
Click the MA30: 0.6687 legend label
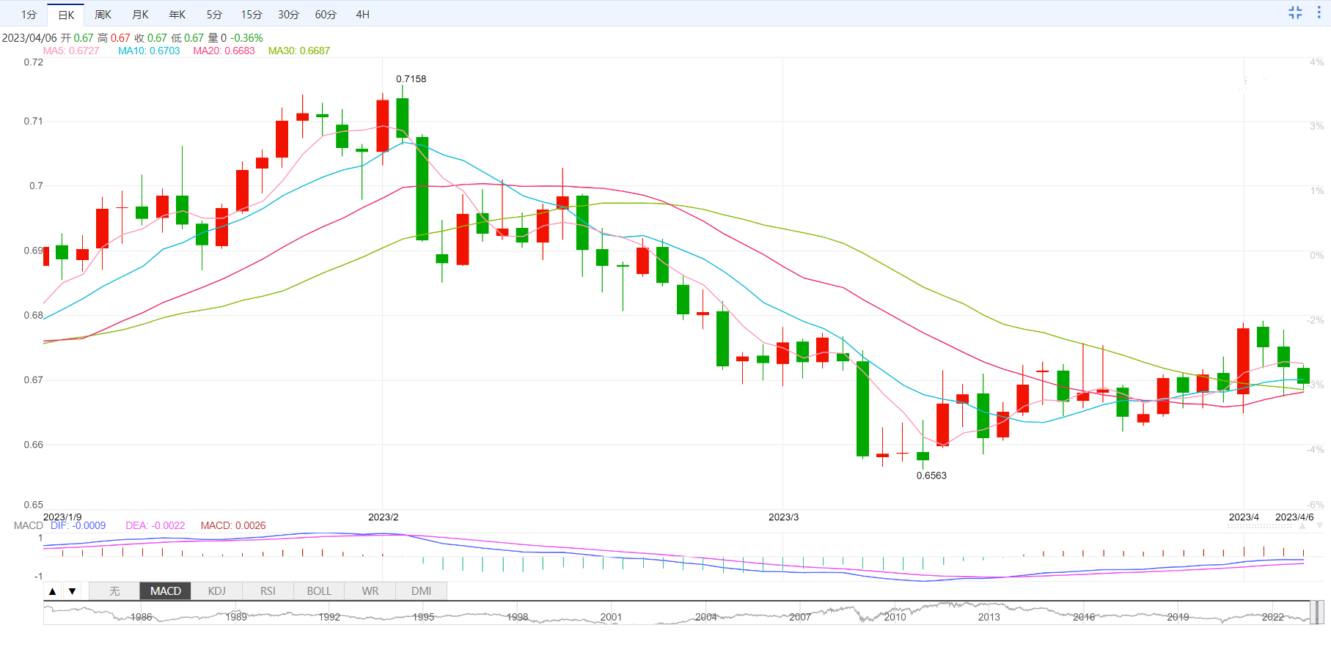[299, 51]
